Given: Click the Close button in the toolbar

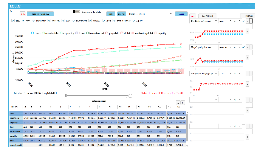Looking at the screenshot, I should (181, 14).
